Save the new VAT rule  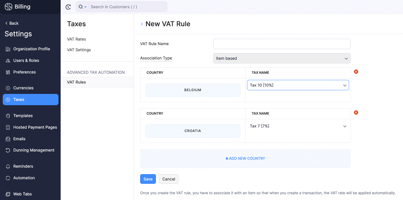(x=148, y=179)
